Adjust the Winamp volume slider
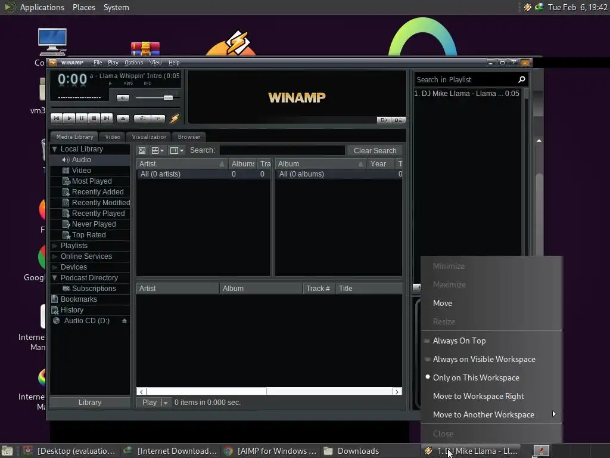This screenshot has height=458, width=610. tap(168, 98)
